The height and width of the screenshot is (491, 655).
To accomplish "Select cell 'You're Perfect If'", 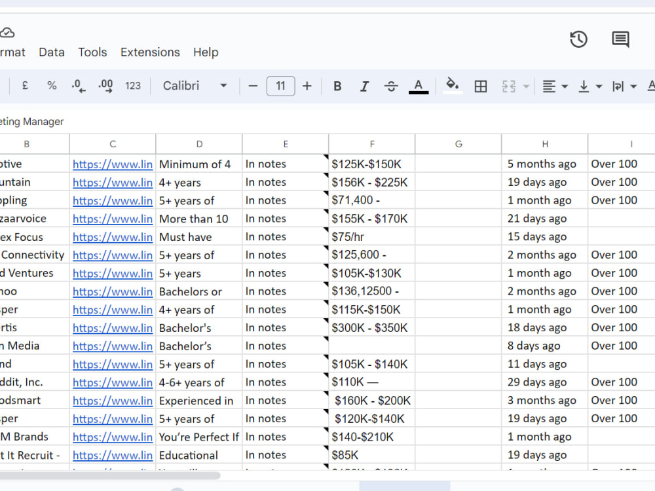I will (199, 437).
